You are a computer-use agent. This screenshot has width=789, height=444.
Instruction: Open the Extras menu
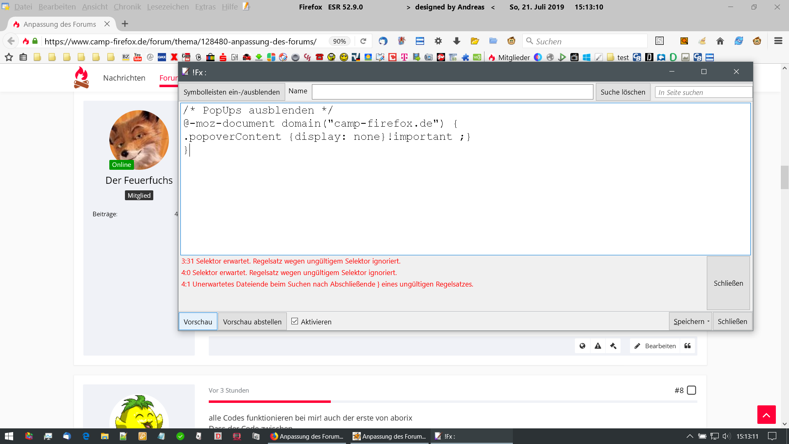(205, 7)
